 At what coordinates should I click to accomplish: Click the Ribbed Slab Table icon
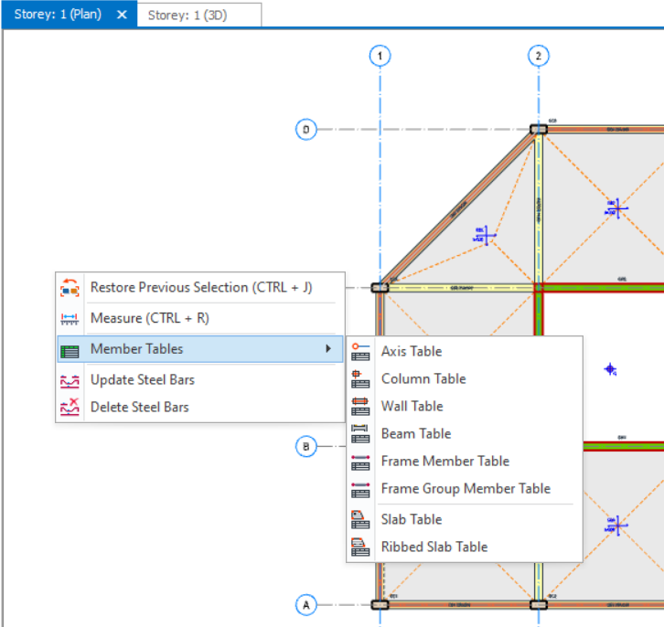360,547
